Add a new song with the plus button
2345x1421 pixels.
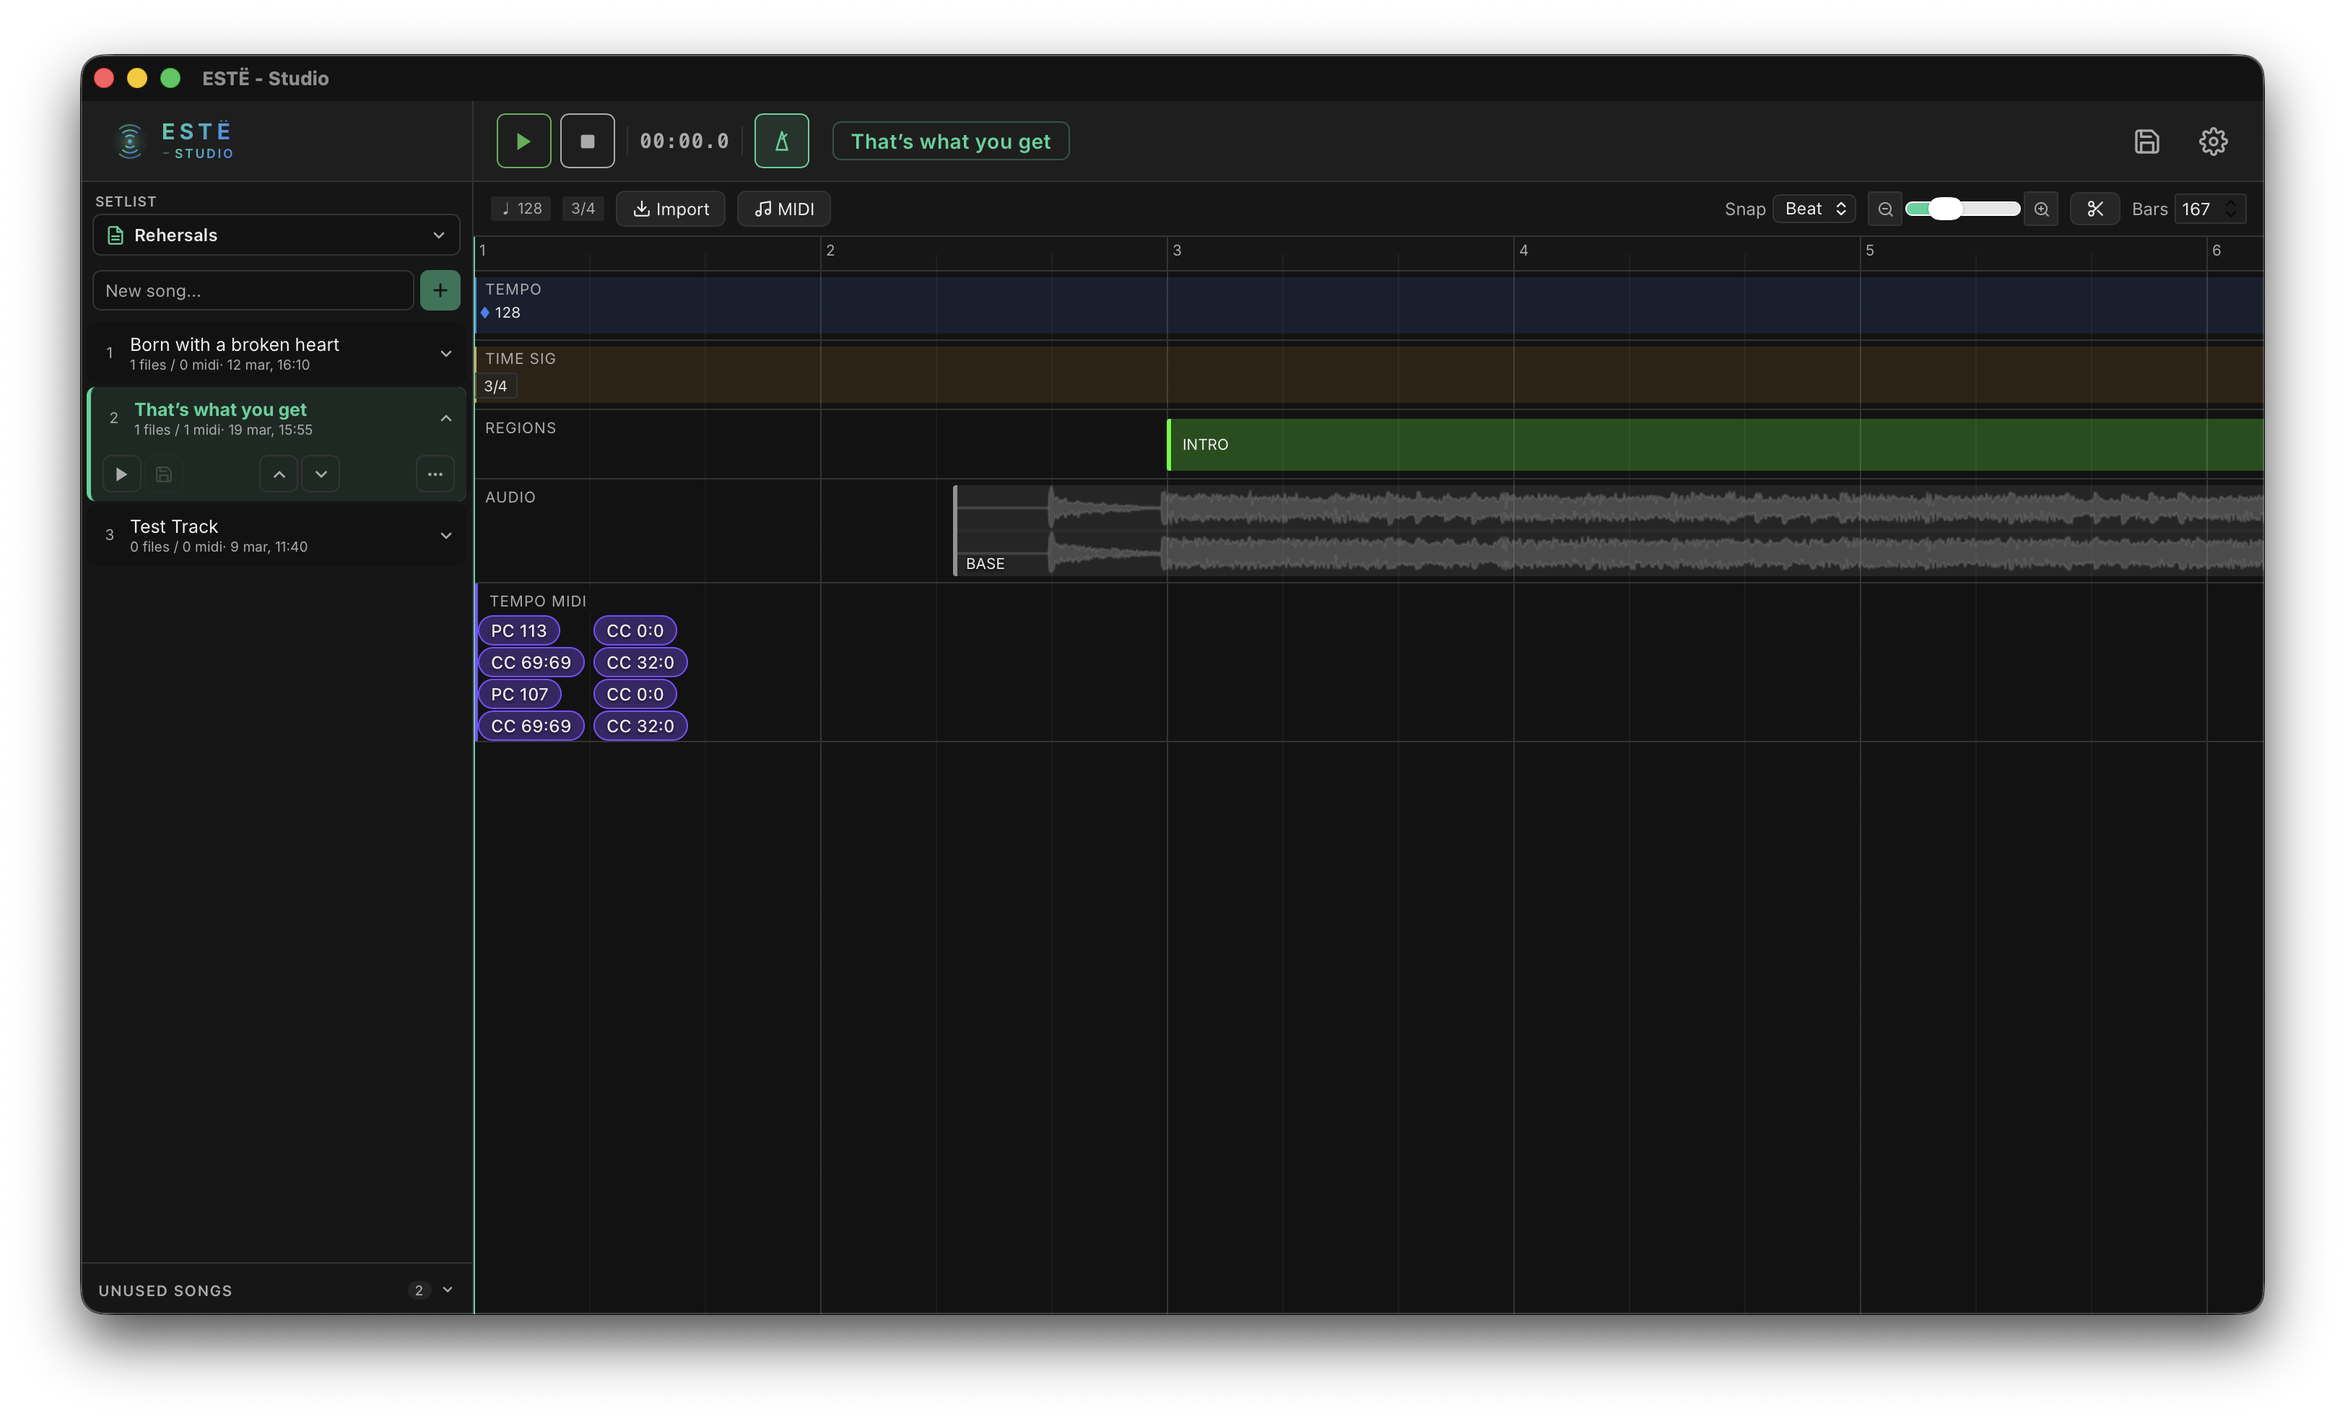click(x=440, y=290)
